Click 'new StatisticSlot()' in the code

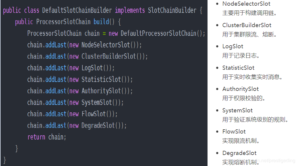[101, 80]
